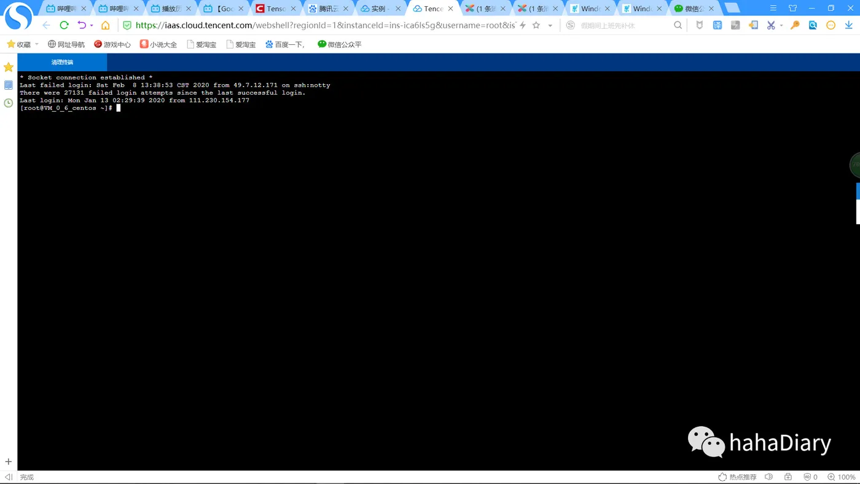Click the status bar toolbox plus icon
The width and height of the screenshot is (860, 484).
[x=788, y=477]
